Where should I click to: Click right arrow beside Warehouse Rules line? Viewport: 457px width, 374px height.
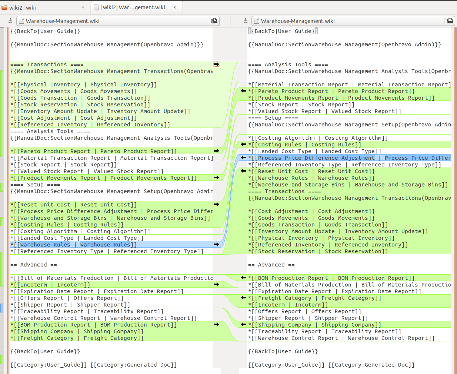(216, 245)
